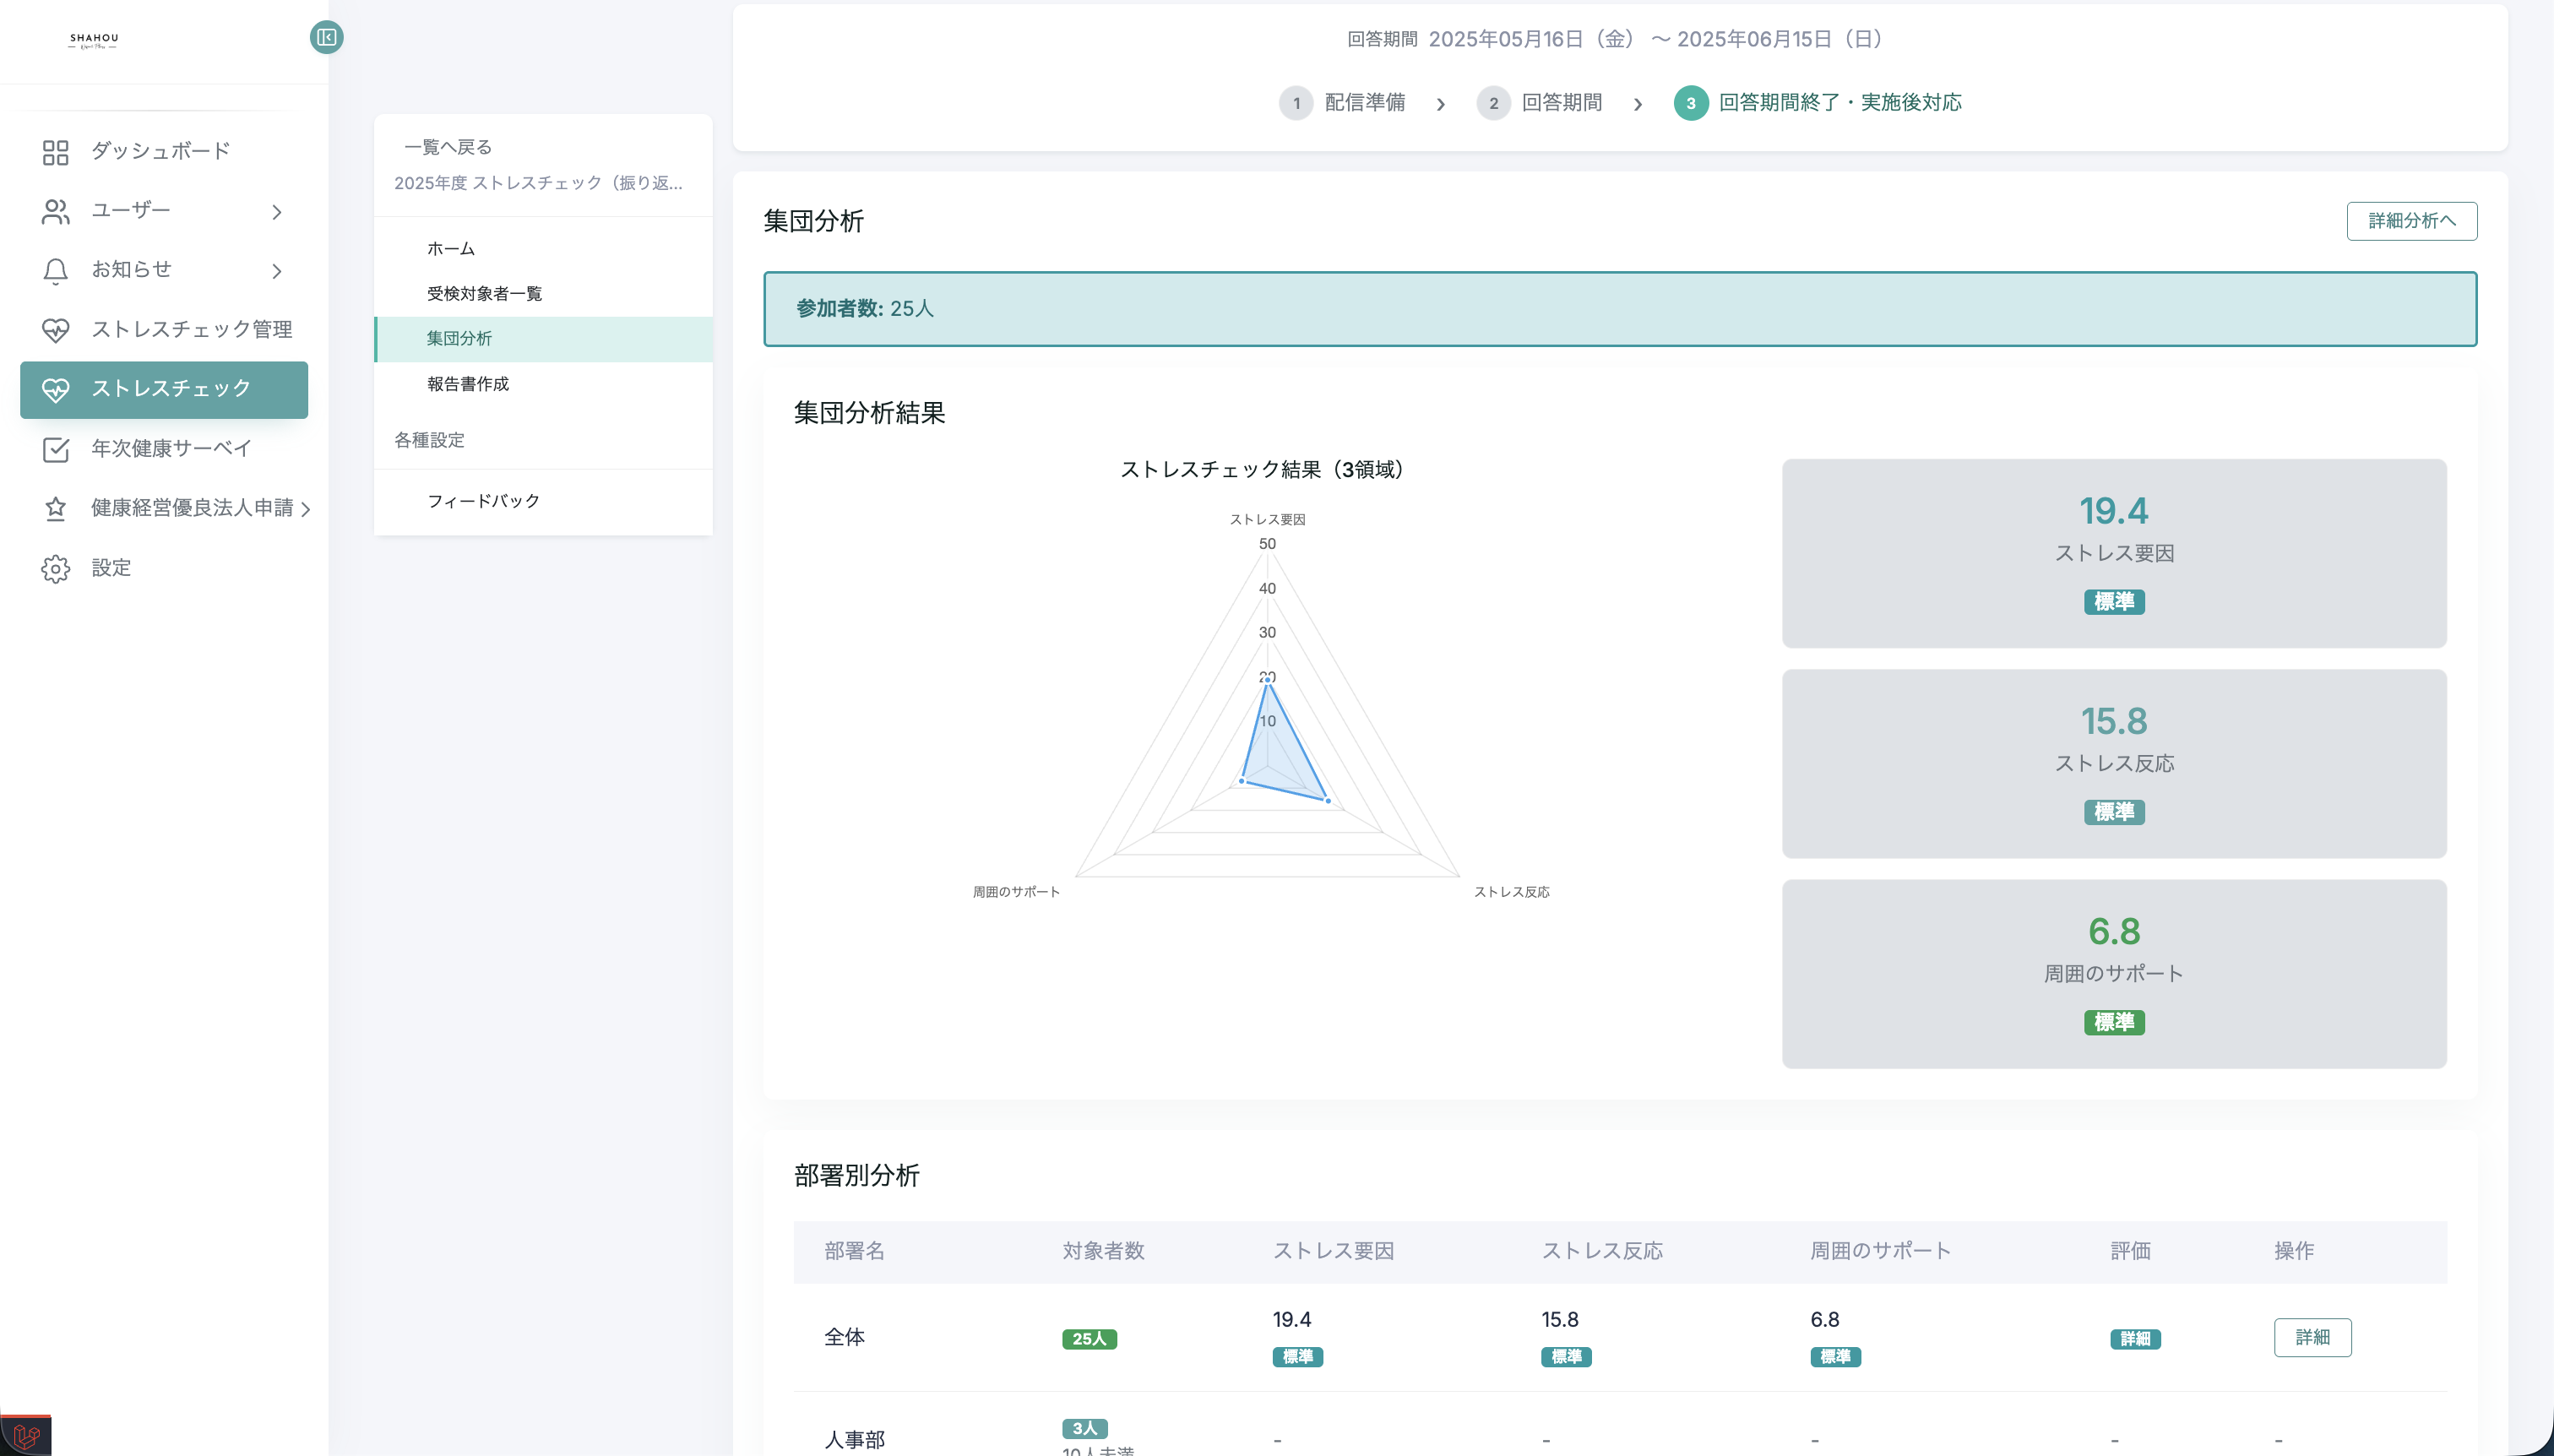
Task: Collapse the sidebar with the toggle icon
Action: [x=326, y=37]
